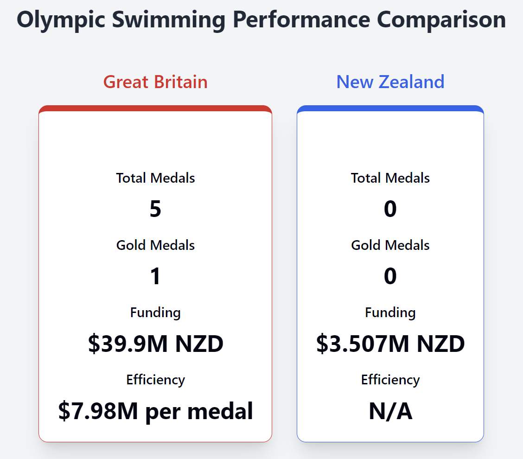Click Great Britain's Funding label
The image size is (523, 459).
[155, 312]
